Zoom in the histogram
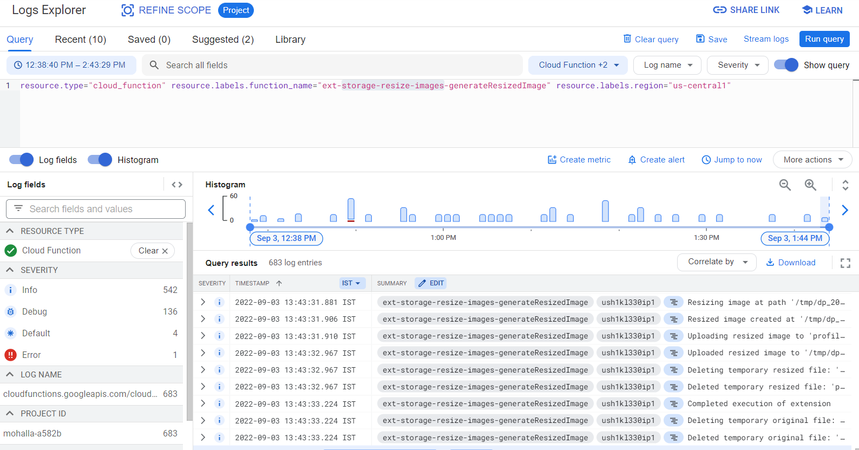Image resolution: width=859 pixels, height=450 pixels. click(x=810, y=185)
